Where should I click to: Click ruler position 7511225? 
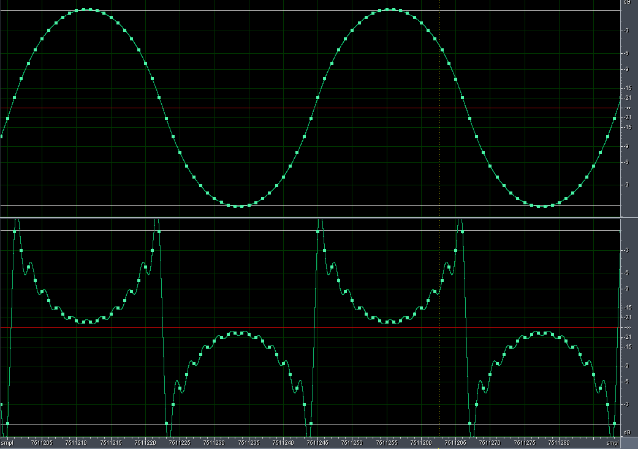point(180,443)
